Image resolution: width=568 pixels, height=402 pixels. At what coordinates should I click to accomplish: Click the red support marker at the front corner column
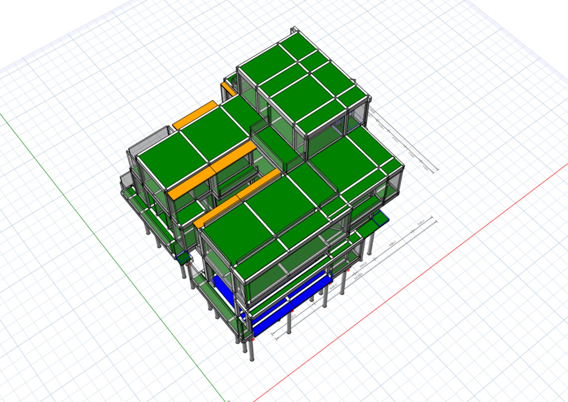[254, 339]
